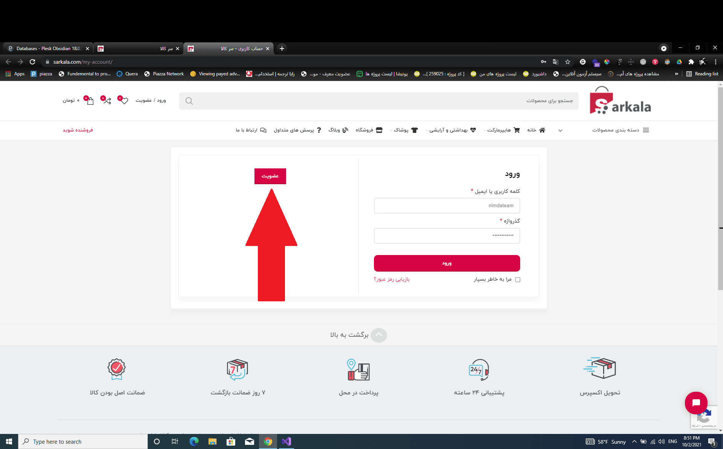
Task: Open Chrome extensions puzzle icon
Action: [691, 62]
